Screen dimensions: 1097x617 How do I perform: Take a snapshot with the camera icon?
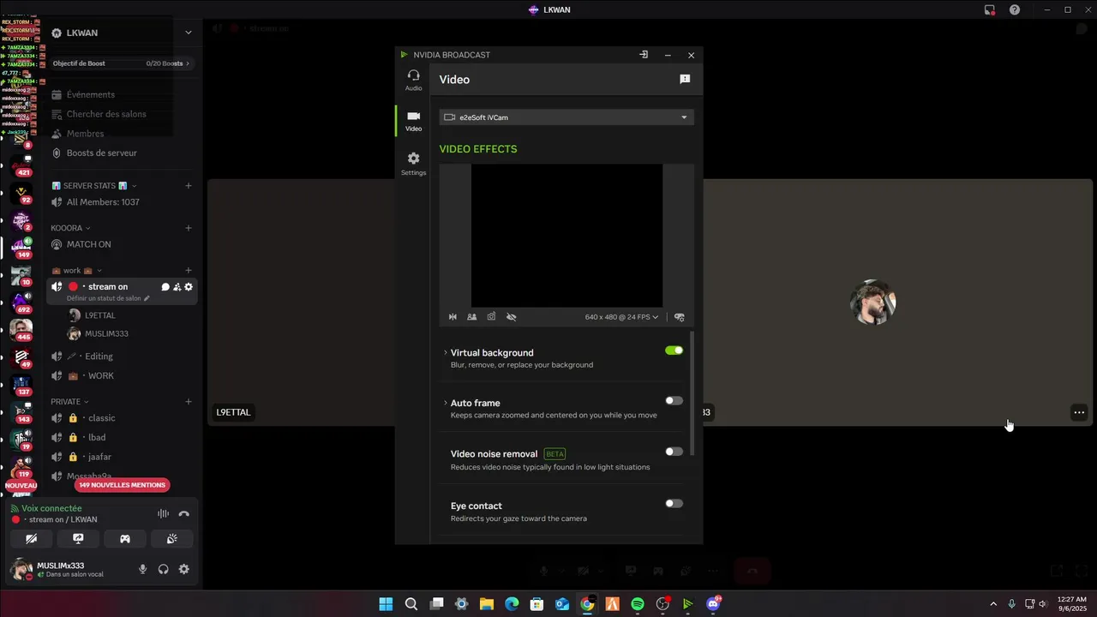pyautogui.click(x=491, y=317)
